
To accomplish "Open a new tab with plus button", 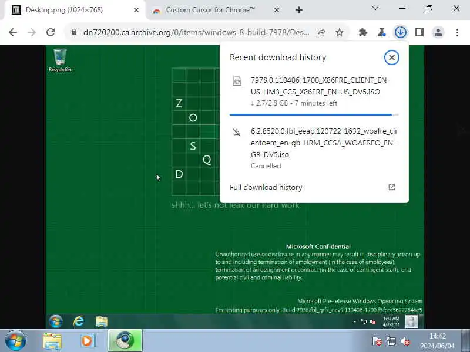I will coord(299,10).
